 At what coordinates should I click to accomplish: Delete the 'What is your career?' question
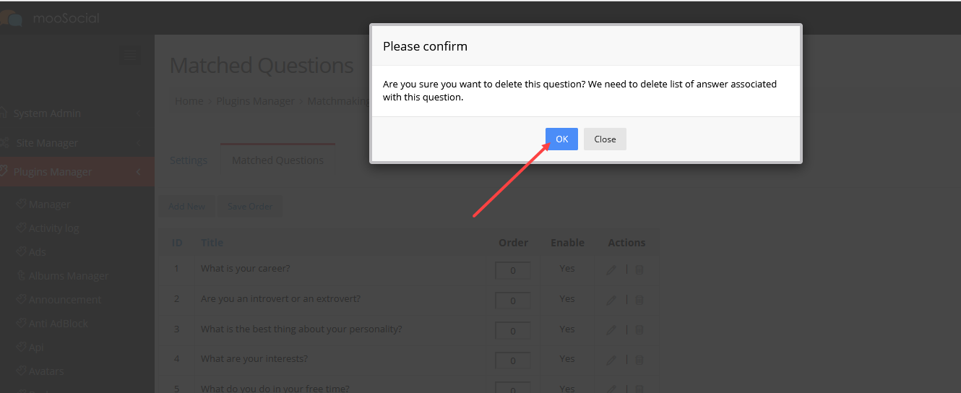tap(639, 269)
